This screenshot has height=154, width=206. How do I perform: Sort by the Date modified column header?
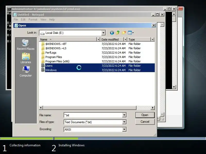pos(112,40)
